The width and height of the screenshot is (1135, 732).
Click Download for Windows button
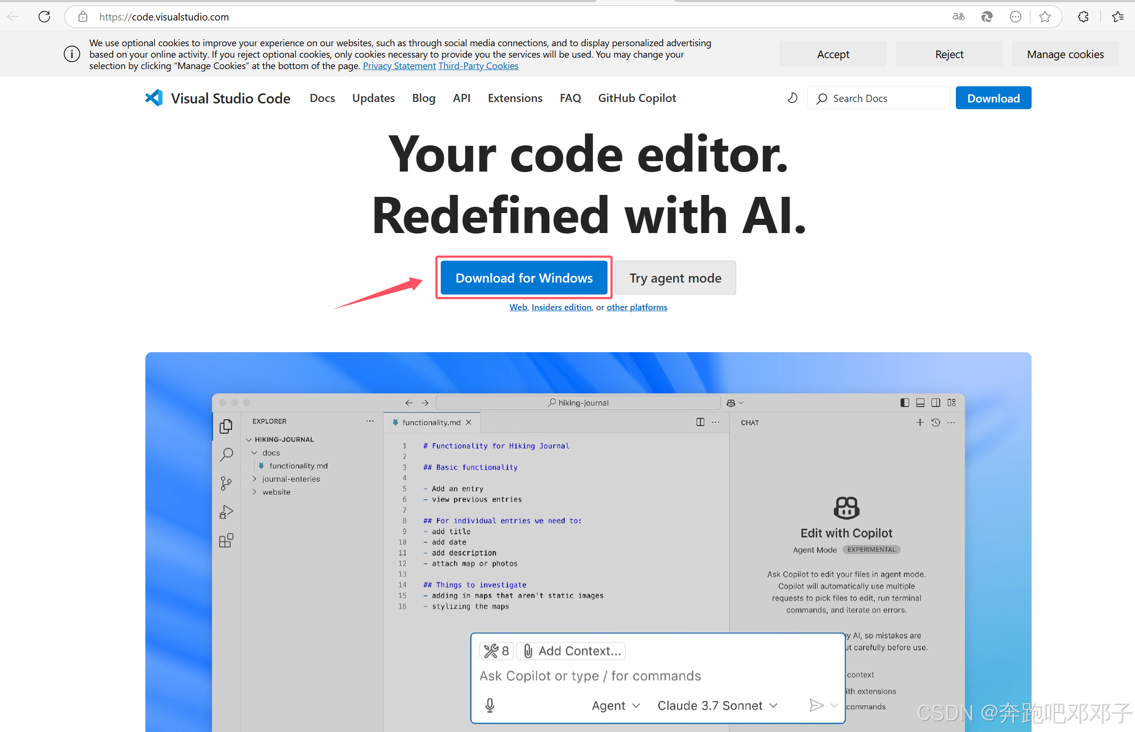(x=524, y=278)
